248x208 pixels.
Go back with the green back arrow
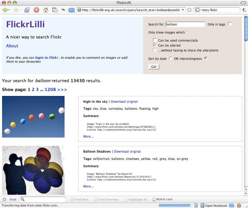5,10
